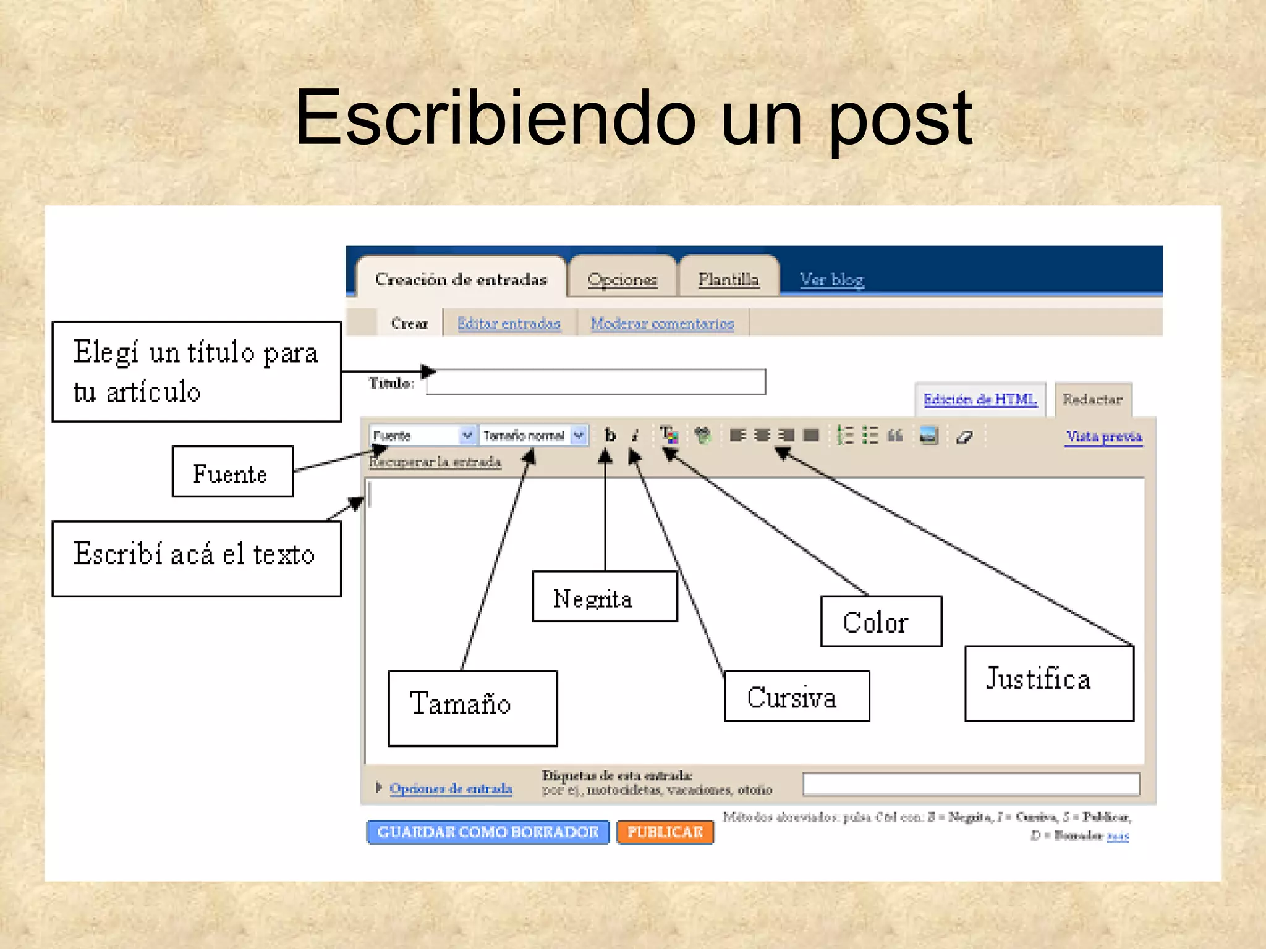Focus the Etiquetas de esta entrada field
This screenshot has width=1266, height=949.
click(971, 784)
